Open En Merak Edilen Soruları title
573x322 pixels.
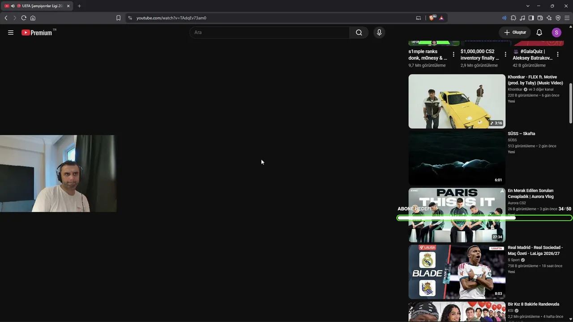point(530,194)
